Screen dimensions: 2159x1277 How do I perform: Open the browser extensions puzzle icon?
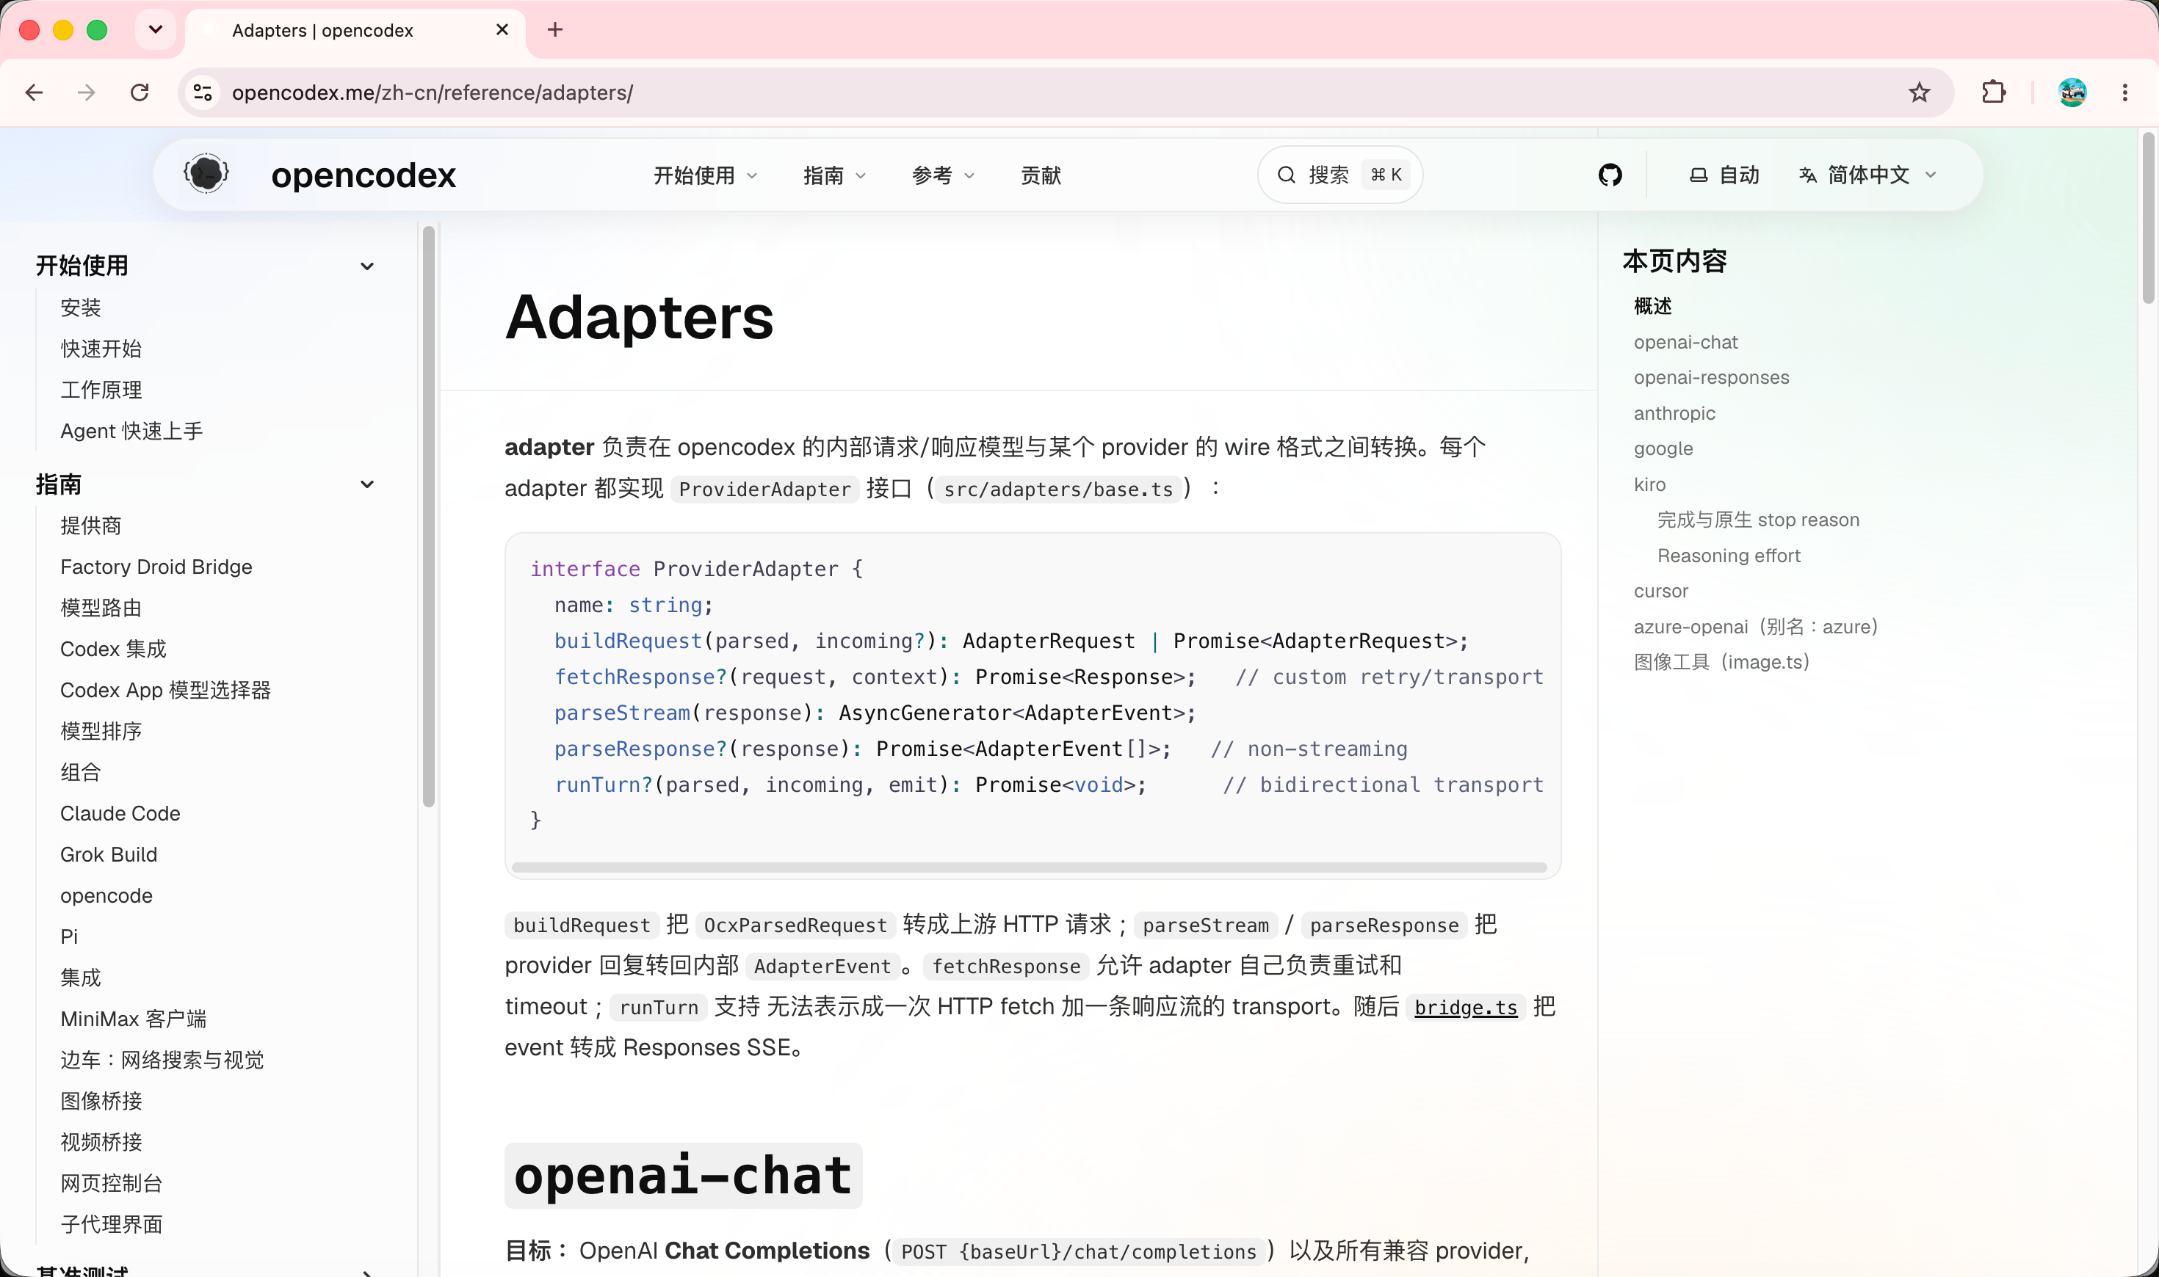(1994, 92)
